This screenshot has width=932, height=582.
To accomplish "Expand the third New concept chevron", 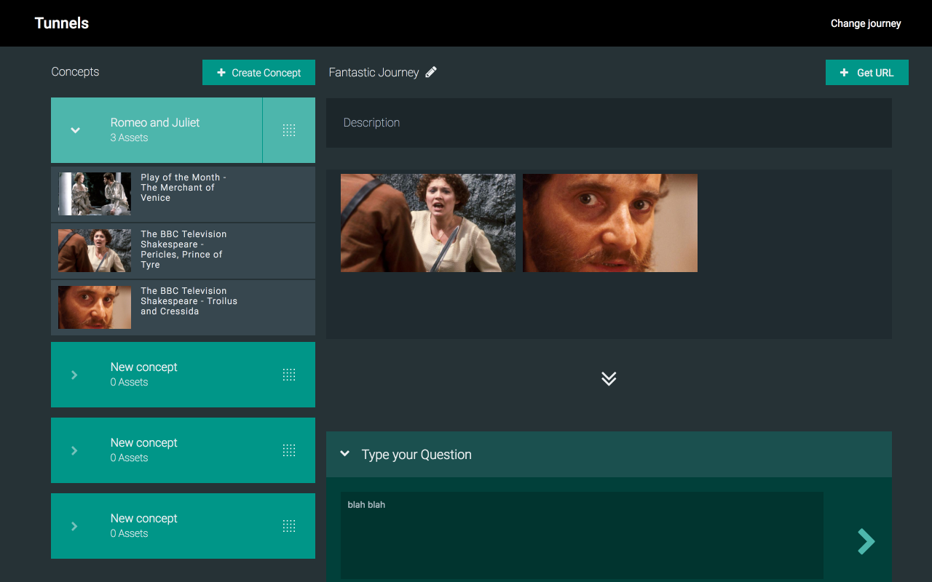I will pyautogui.click(x=74, y=526).
